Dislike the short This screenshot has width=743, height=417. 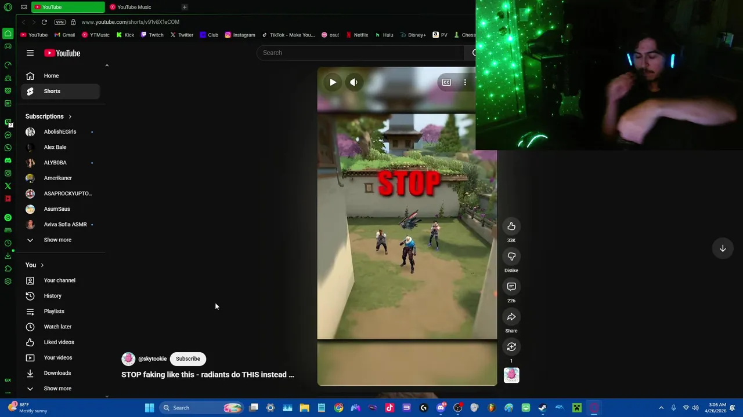511,257
